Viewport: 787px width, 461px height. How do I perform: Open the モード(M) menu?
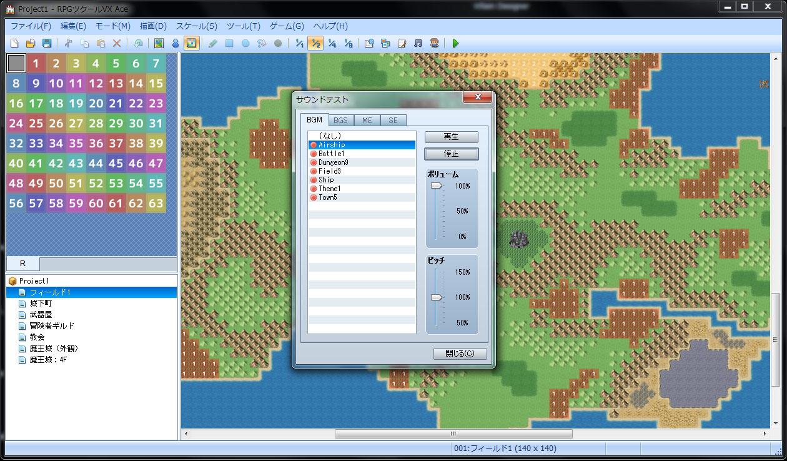coord(113,26)
